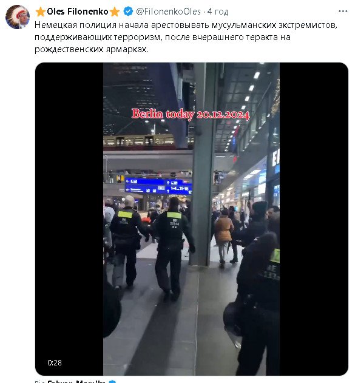Viewport: 358px width, 383px height.
Task: Click the blue platform direction sign in video
Action: (x=158, y=186)
